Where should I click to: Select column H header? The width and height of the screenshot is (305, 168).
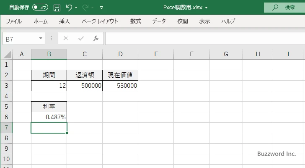click(x=258, y=54)
